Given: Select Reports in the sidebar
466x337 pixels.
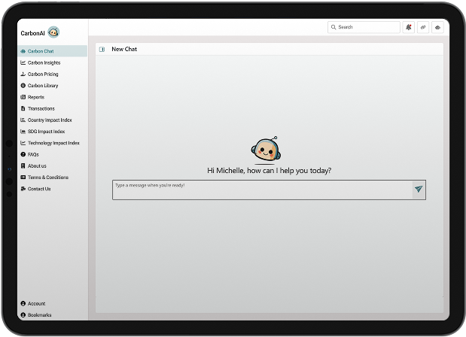Looking at the screenshot, I should (35, 97).
